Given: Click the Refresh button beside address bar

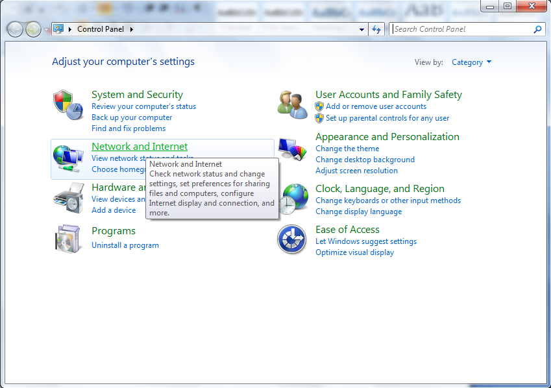Looking at the screenshot, I should (x=376, y=30).
